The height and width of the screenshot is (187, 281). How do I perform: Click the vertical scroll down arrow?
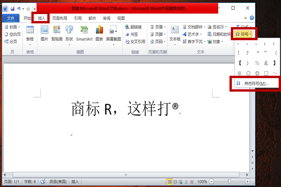[x=252, y=151]
